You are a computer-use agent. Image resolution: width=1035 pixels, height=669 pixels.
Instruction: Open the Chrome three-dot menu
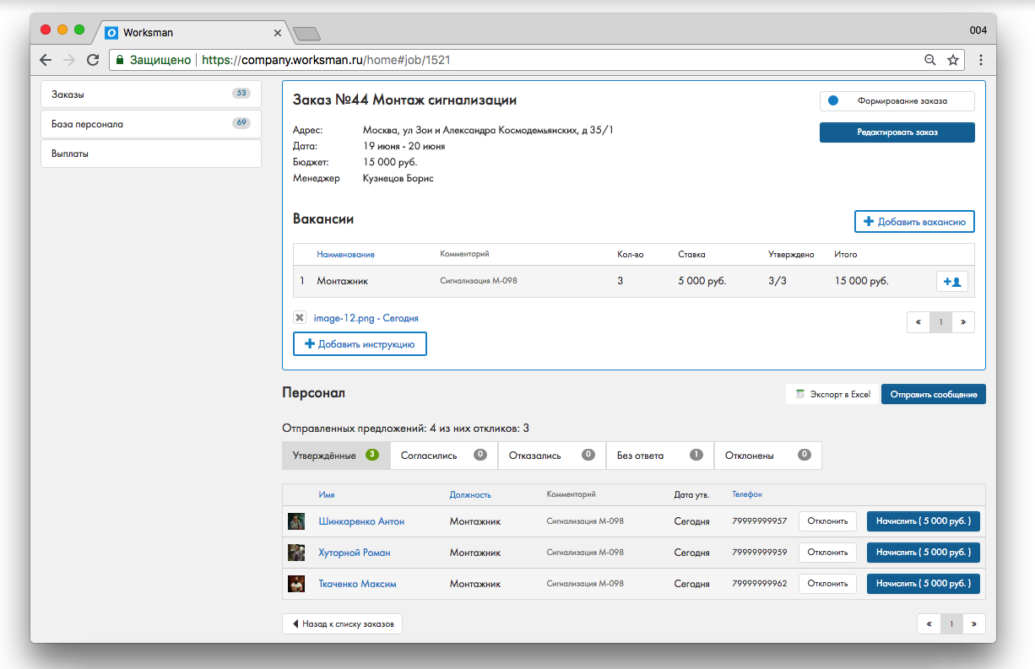tap(981, 60)
